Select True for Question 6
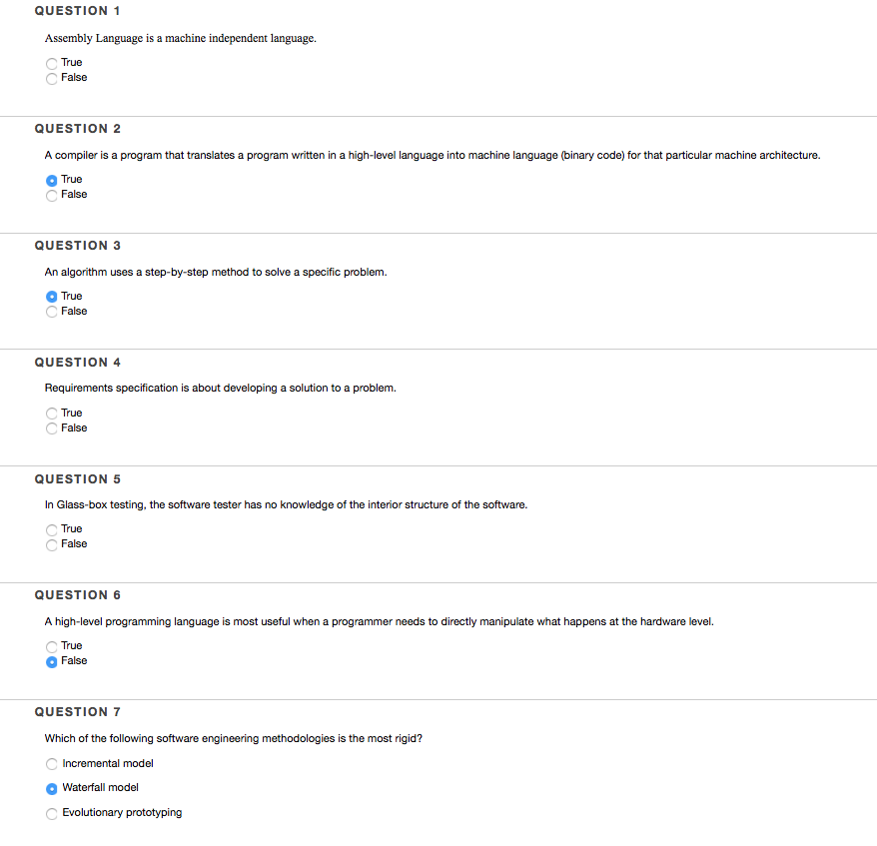Viewport: 877px width, 846px height. [52, 646]
